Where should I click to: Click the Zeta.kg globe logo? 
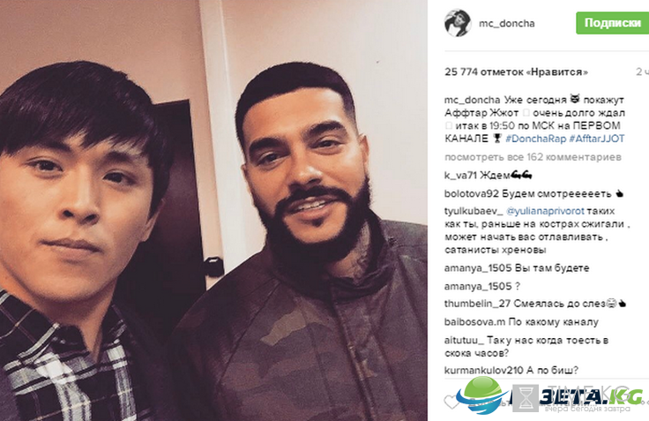(483, 395)
